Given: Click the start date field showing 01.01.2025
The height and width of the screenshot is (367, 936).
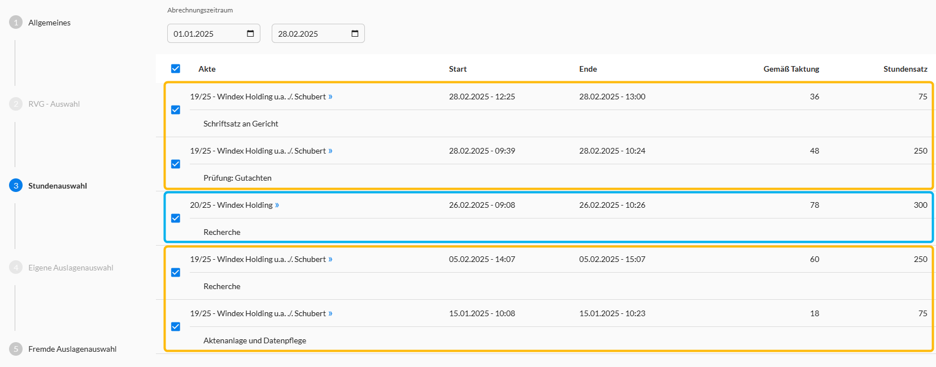Looking at the screenshot, I should coord(203,34).
